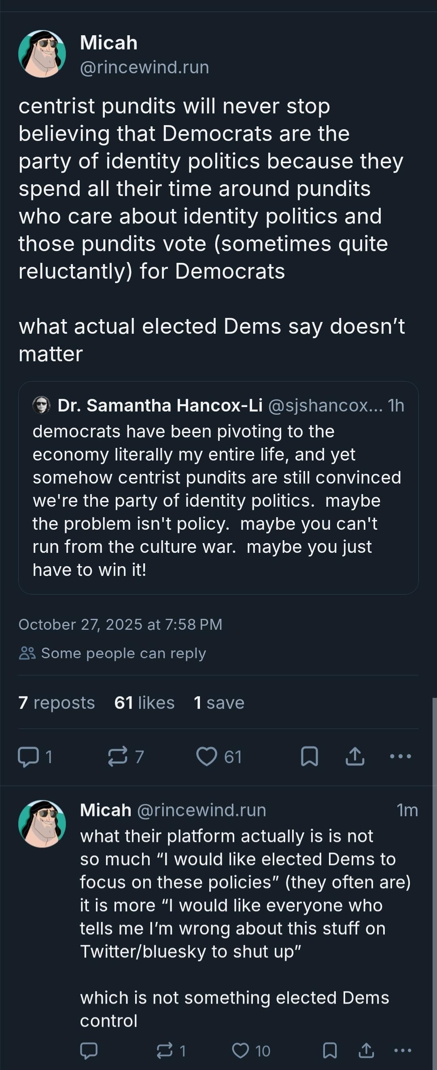Open more options on the follow-up reply
Screen dimensions: 437x1070
tap(402, 1051)
